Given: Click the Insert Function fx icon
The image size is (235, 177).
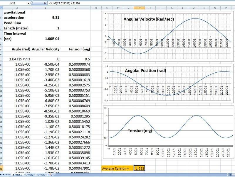Looking at the screenshot, I should [x=45, y=3].
